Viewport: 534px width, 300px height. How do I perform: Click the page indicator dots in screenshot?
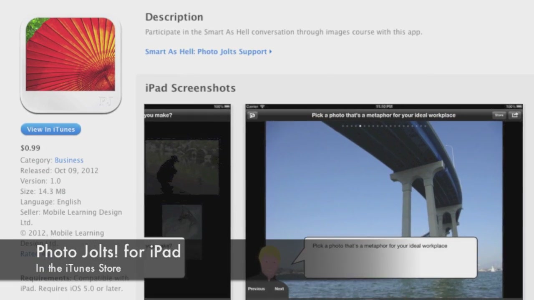pos(384,125)
